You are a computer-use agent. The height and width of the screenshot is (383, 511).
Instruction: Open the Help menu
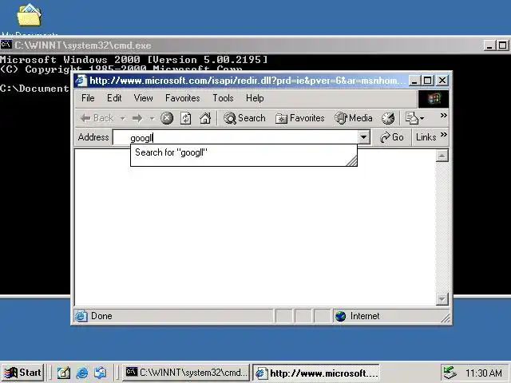[255, 98]
